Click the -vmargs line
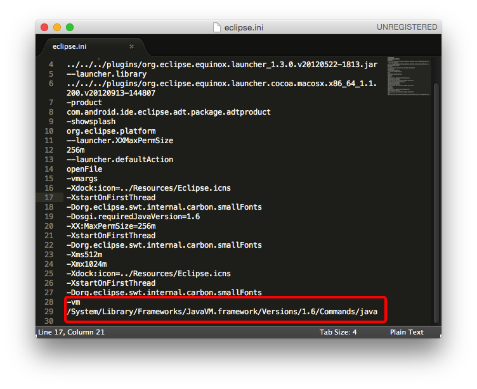 (x=82, y=179)
